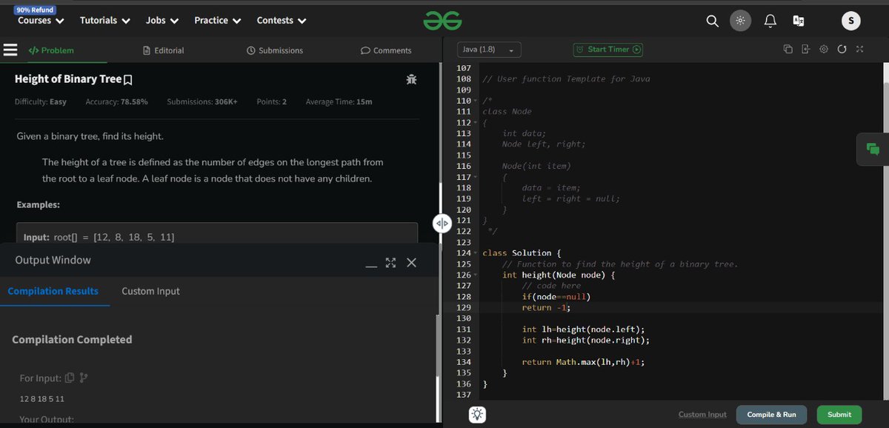Collapse the height function fold at line 126
889x428 pixels.
point(477,275)
